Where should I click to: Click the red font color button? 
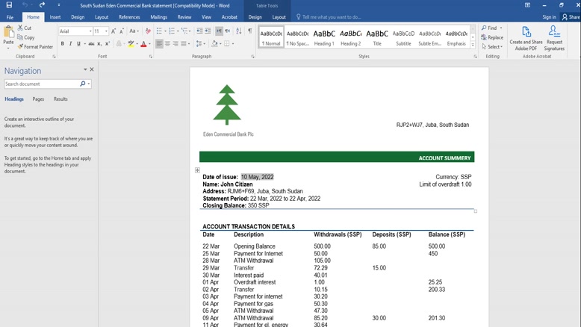(x=143, y=44)
